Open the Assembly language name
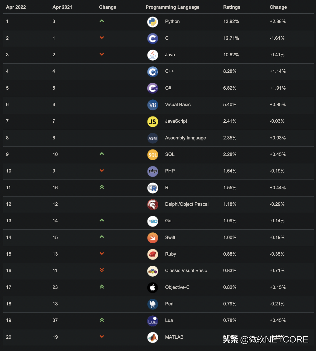 point(185,138)
